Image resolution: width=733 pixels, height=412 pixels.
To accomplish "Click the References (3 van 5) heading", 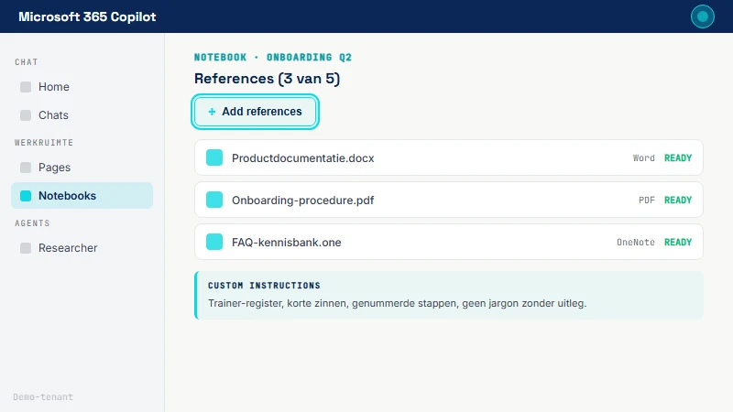I will [267, 79].
